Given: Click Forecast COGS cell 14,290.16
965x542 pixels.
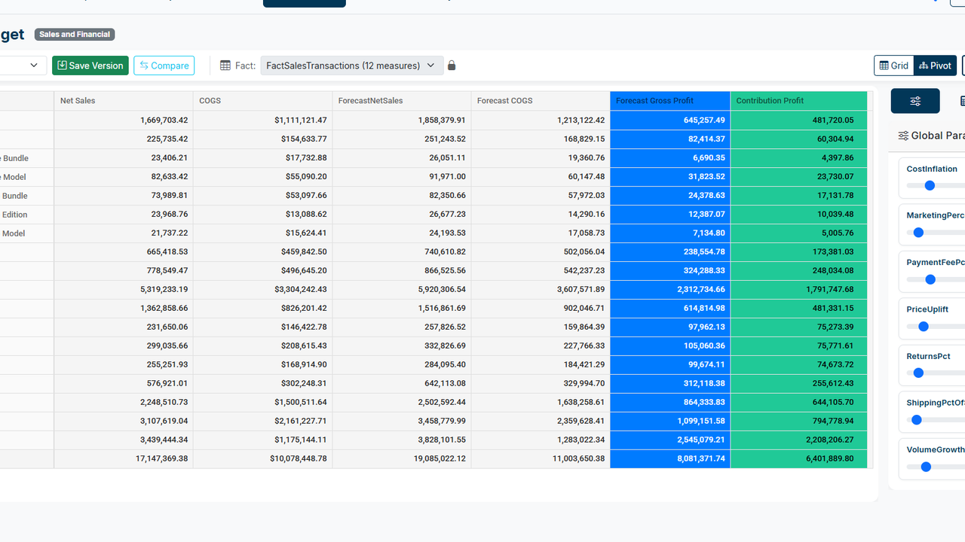Looking at the screenshot, I should 541,215.
